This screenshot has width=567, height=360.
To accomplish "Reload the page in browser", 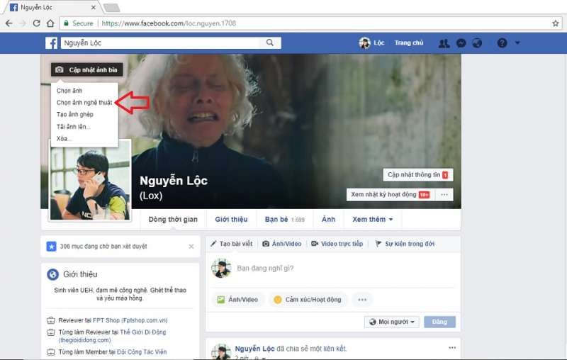I will click(37, 23).
